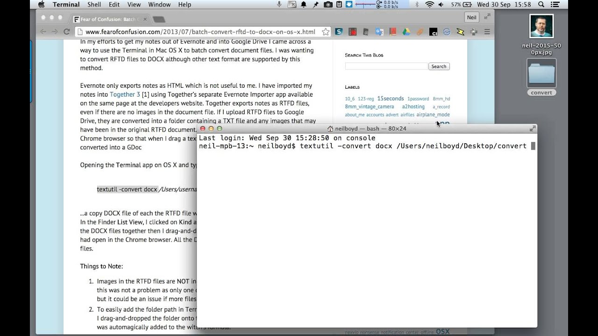Click the Google Translate extension icon
The image size is (598, 336).
379,32
